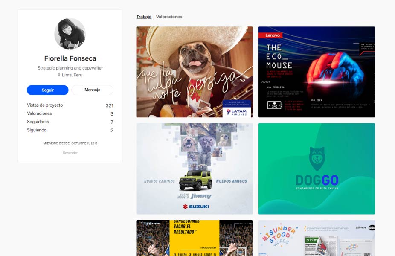Open the Valoraciones tab above the projects
Screen dimensions: 395x256
169,17
